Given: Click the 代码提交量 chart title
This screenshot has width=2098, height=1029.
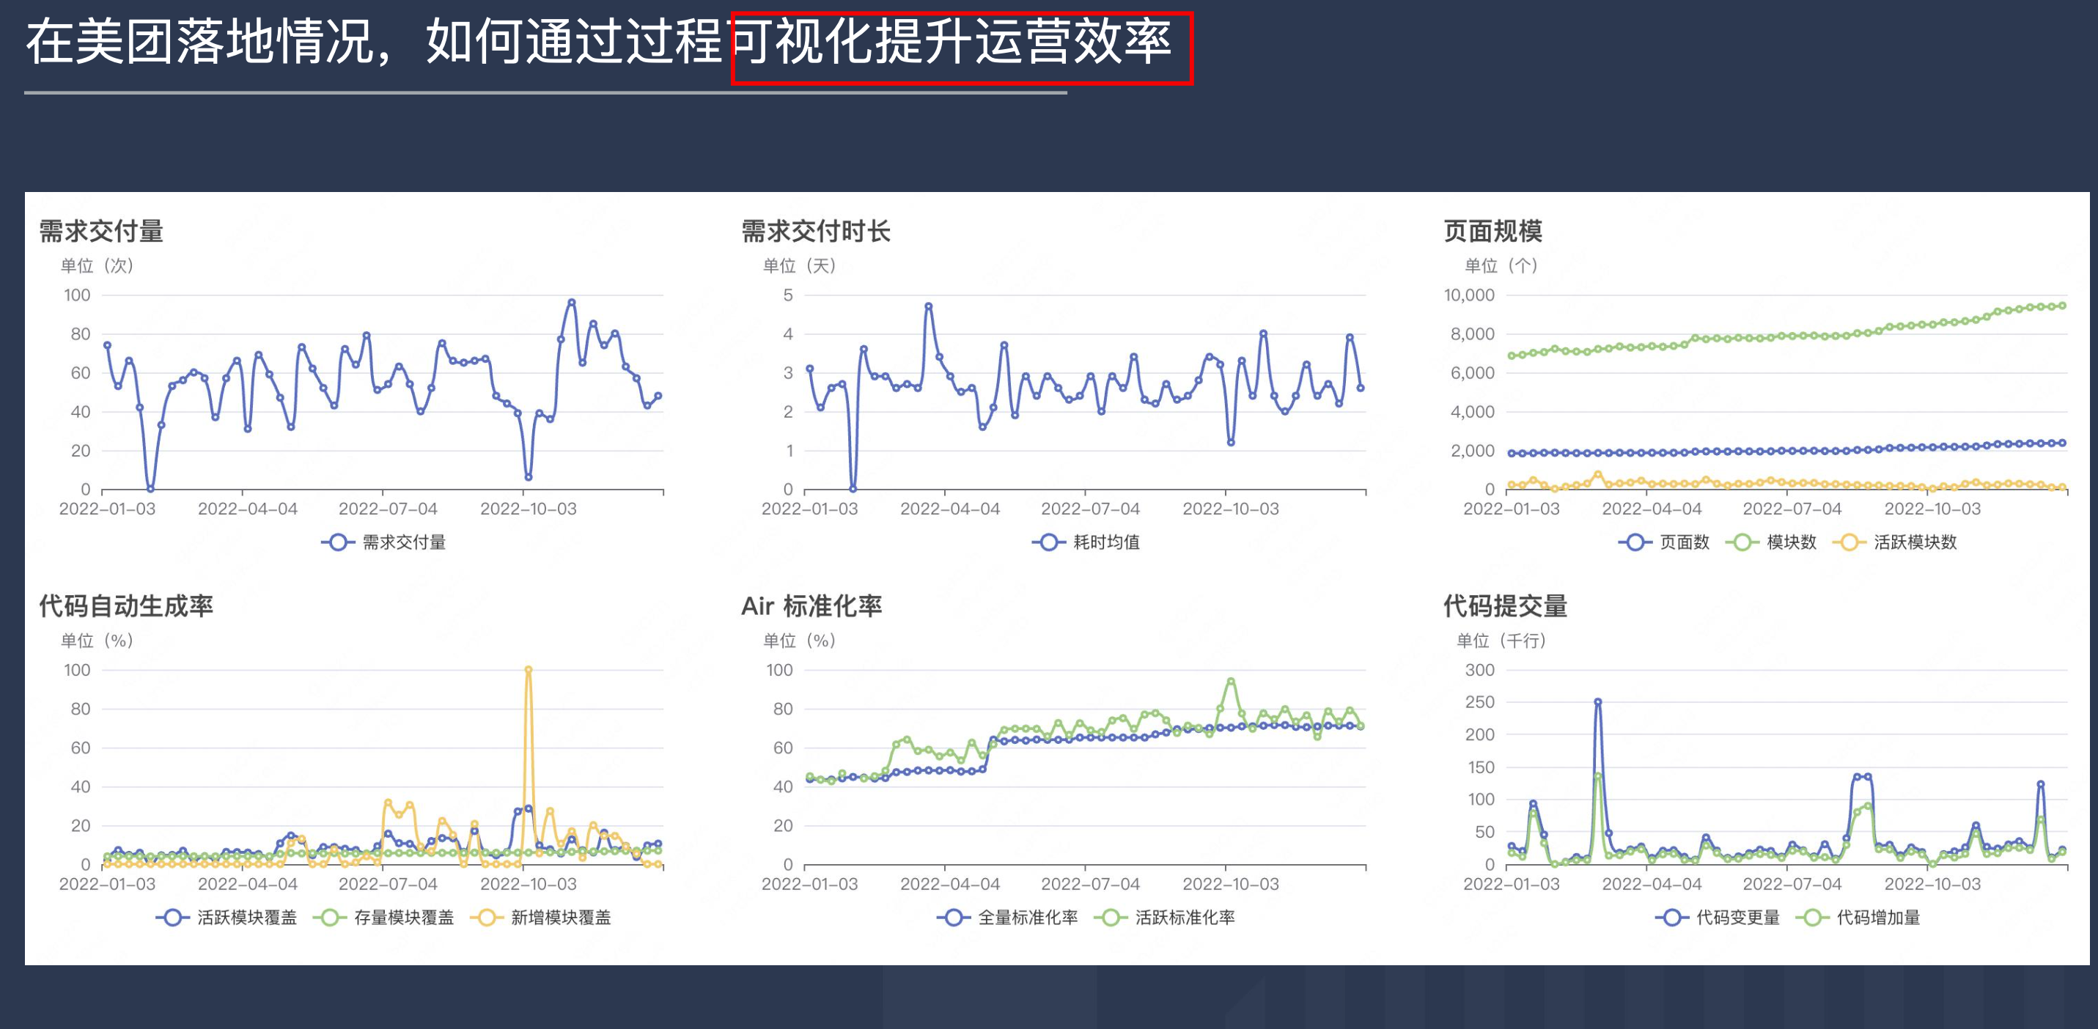Looking at the screenshot, I should tap(1505, 605).
